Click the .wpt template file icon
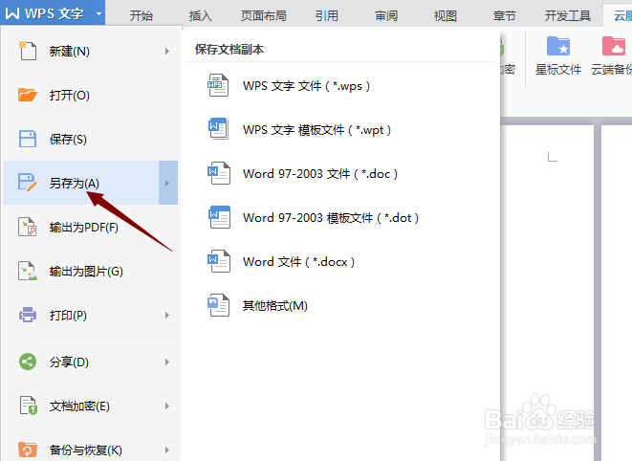 (218, 129)
